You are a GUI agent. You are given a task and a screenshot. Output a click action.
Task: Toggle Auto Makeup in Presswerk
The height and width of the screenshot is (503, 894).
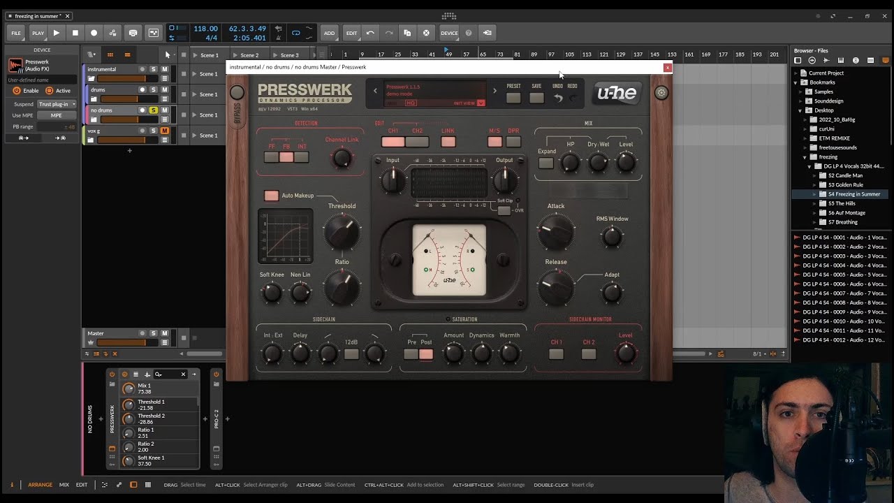click(271, 196)
